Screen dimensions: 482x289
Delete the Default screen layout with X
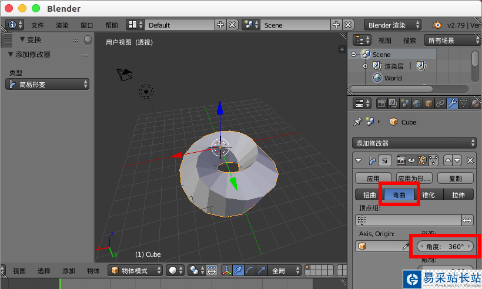(232, 25)
